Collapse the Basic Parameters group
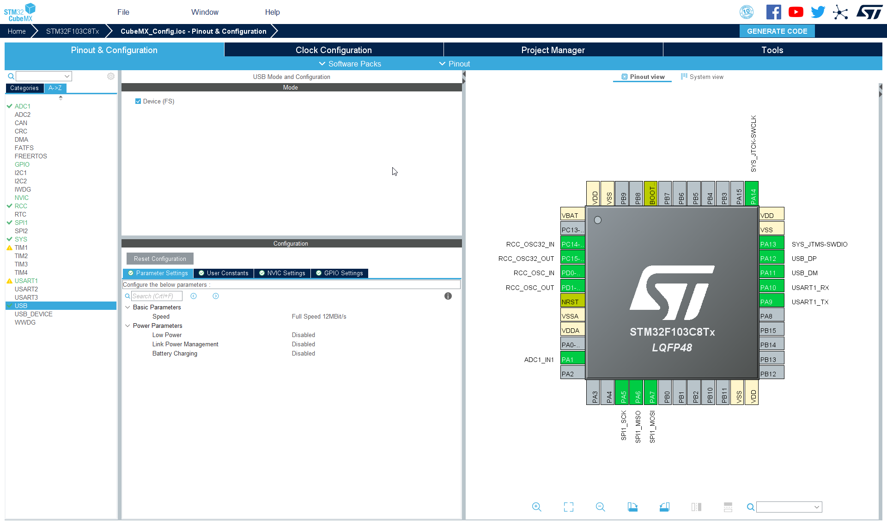 click(128, 307)
